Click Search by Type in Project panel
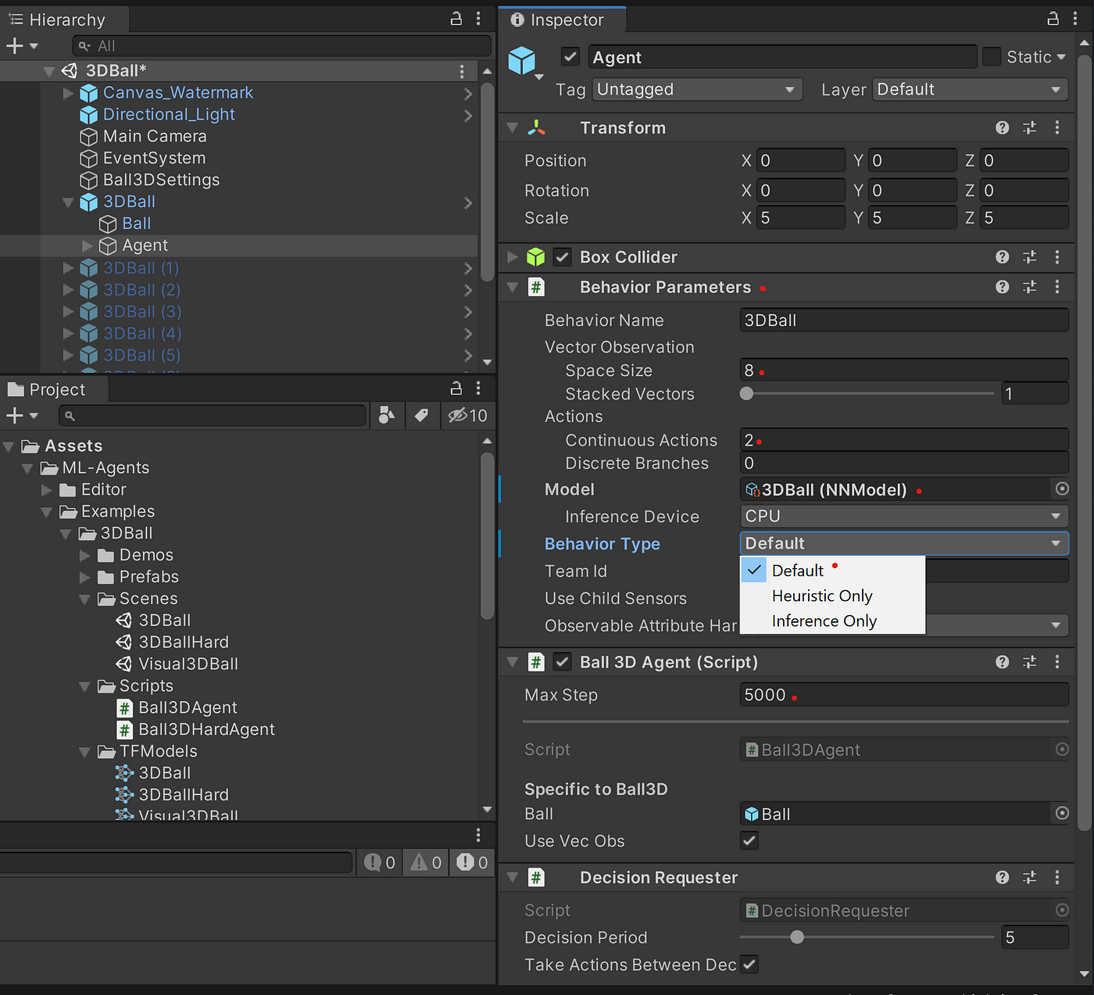Viewport: 1094px width, 995px height. tap(387, 415)
